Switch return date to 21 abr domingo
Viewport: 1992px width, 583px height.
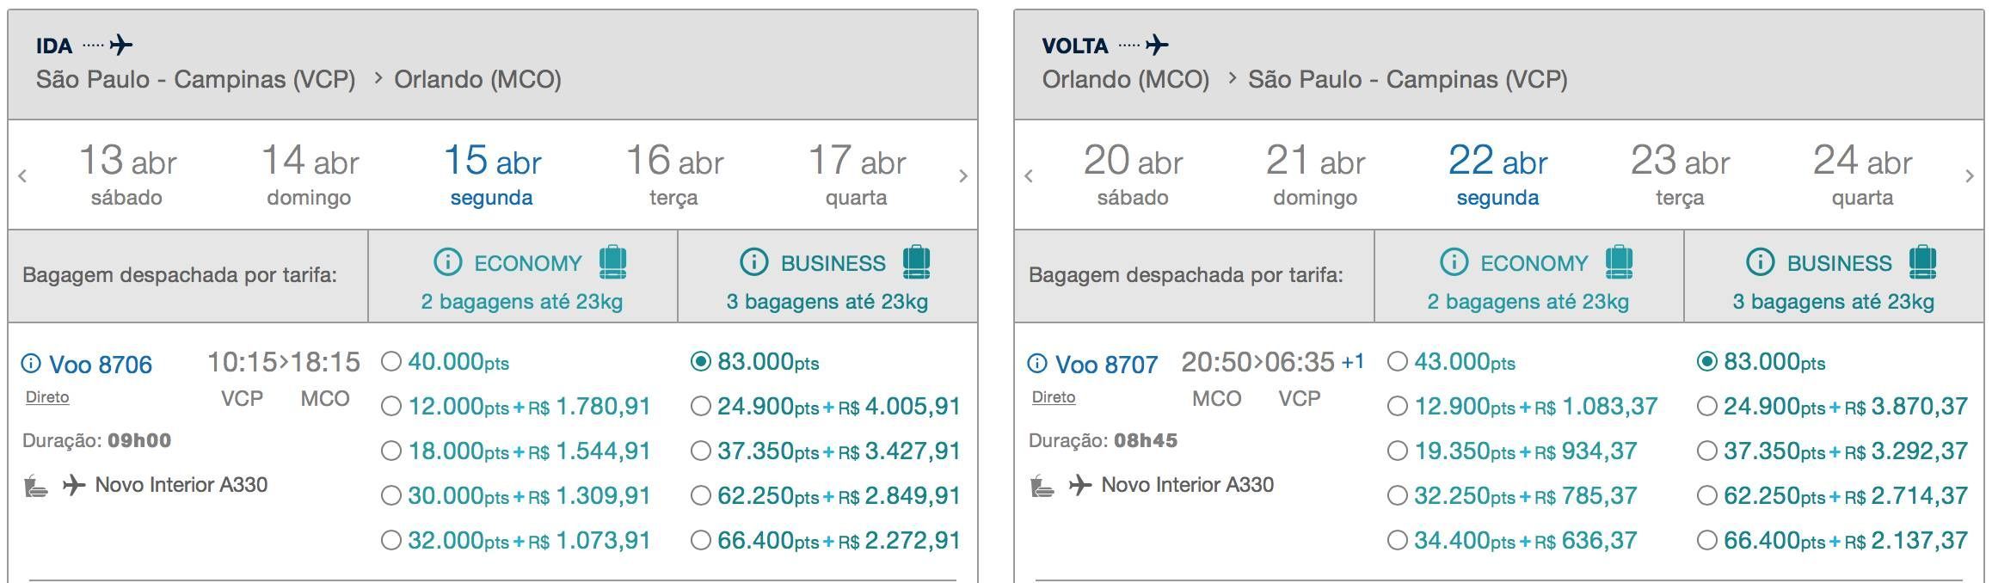(1315, 175)
